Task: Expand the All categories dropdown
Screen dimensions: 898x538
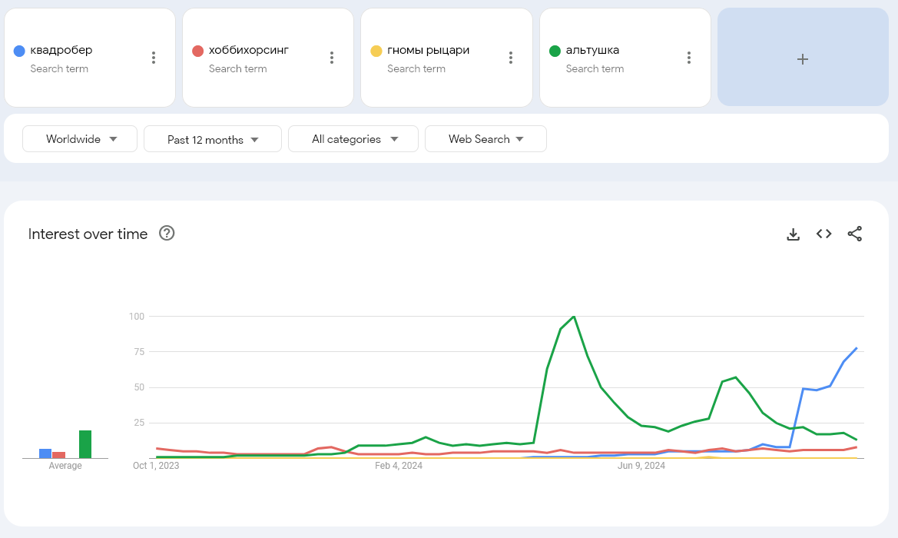Action: pyautogui.click(x=353, y=139)
